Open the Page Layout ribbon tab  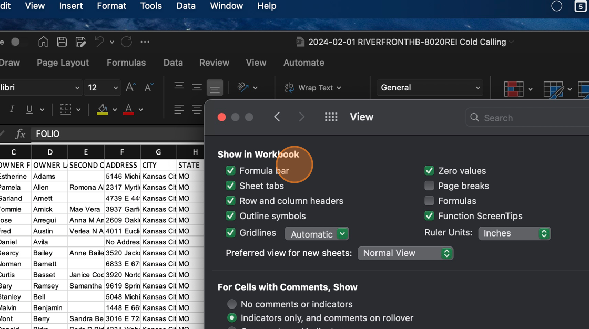click(63, 63)
